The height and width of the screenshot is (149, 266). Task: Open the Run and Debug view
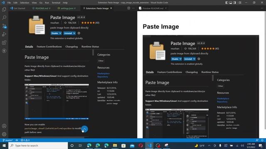pos(4,34)
